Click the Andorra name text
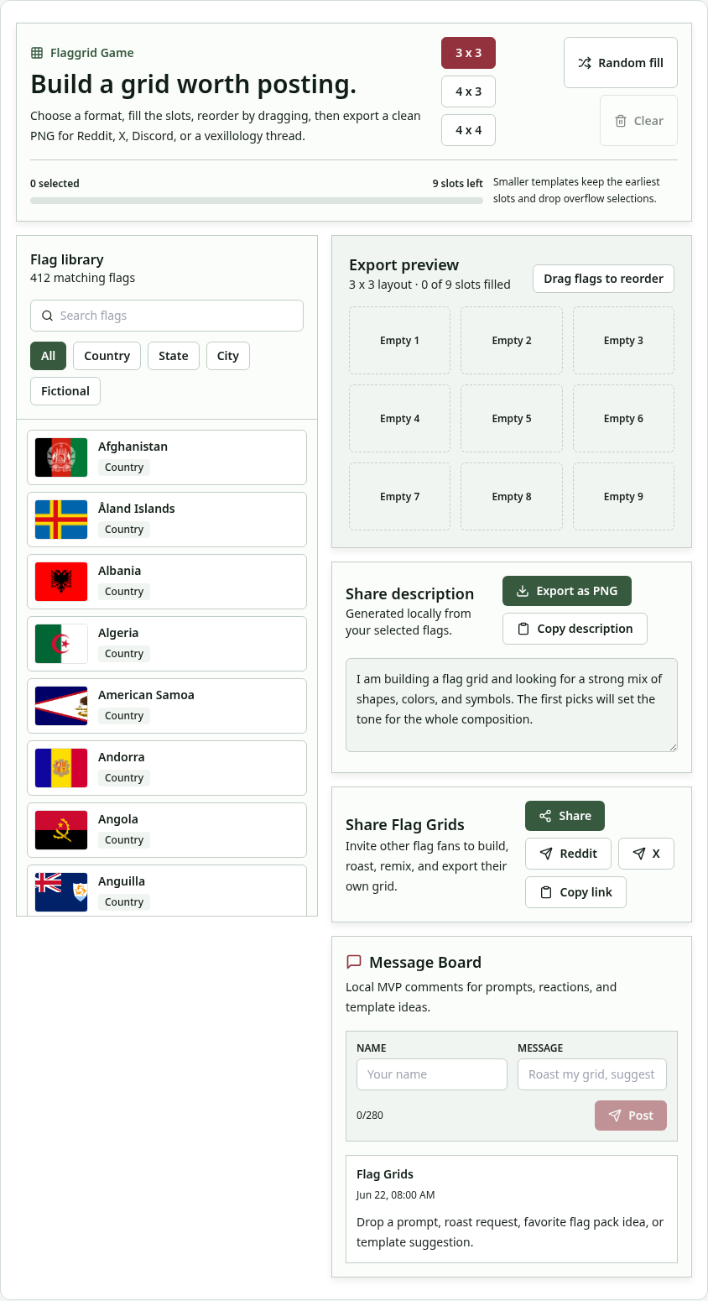Viewport: 708px width, 1301px height. (122, 757)
